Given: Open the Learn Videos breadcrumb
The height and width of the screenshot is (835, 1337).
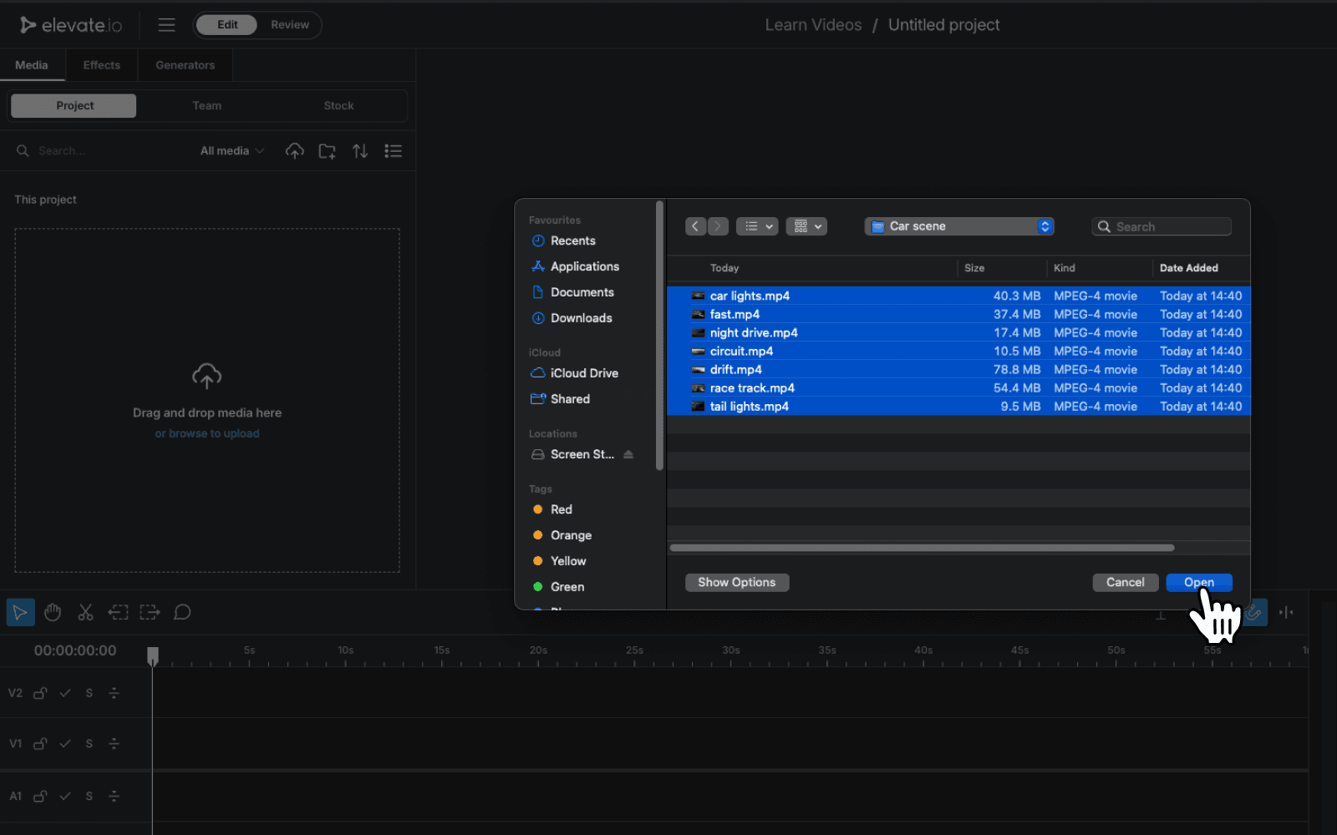Looking at the screenshot, I should tap(813, 25).
